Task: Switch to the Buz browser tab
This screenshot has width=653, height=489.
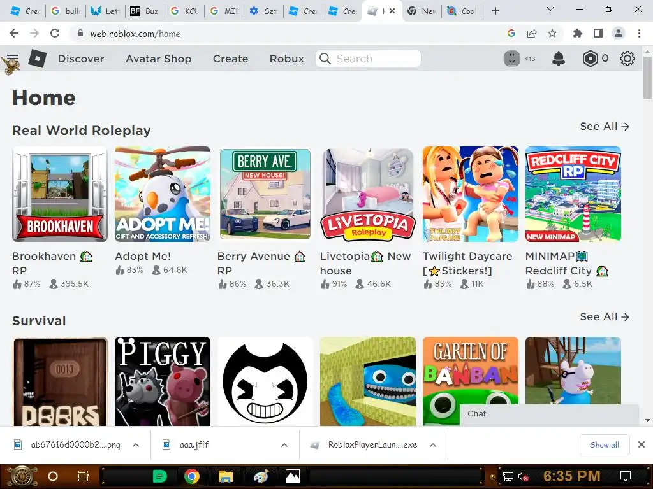Action: (145, 11)
